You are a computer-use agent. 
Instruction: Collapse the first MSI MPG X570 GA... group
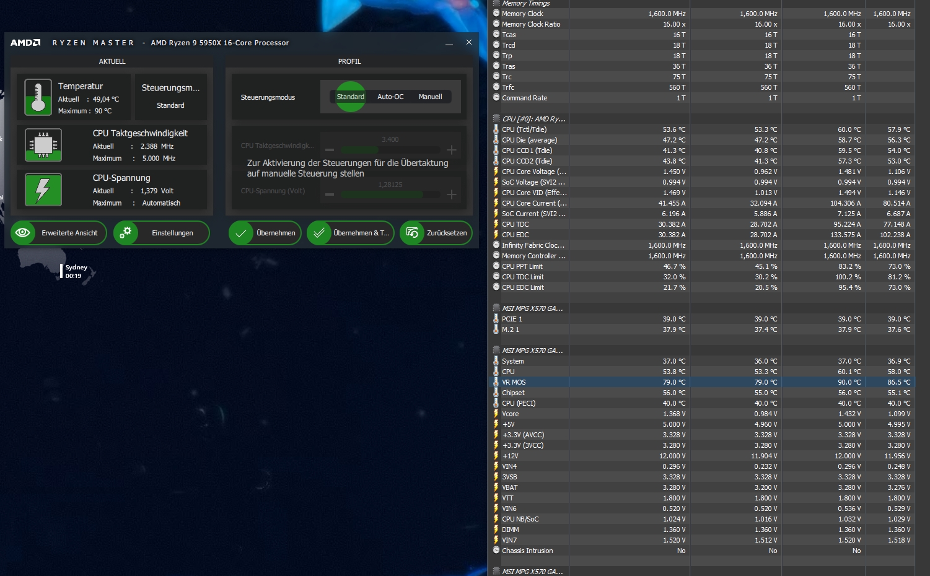pos(496,308)
